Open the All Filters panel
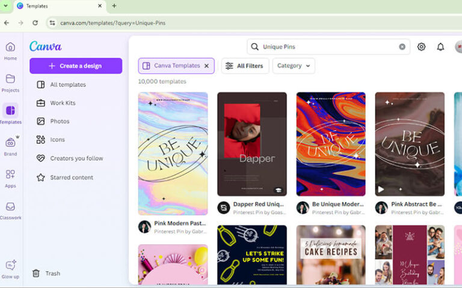The height and width of the screenshot is (288, 462). (245, 66)
